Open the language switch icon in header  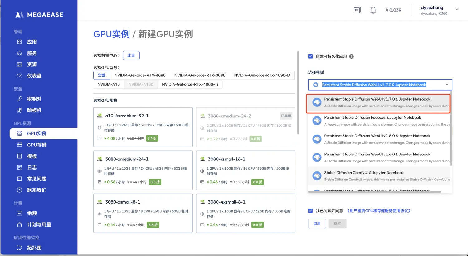pyautogui.click(x=357, y=10)
